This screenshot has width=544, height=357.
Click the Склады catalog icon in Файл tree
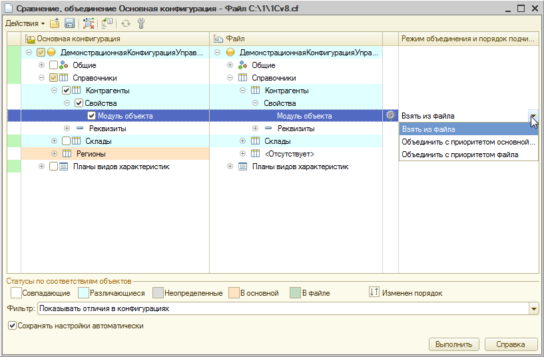click(x=255, y=141)
